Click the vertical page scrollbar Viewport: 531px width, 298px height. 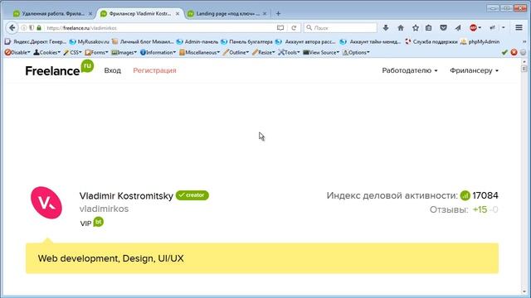(524, 175)
